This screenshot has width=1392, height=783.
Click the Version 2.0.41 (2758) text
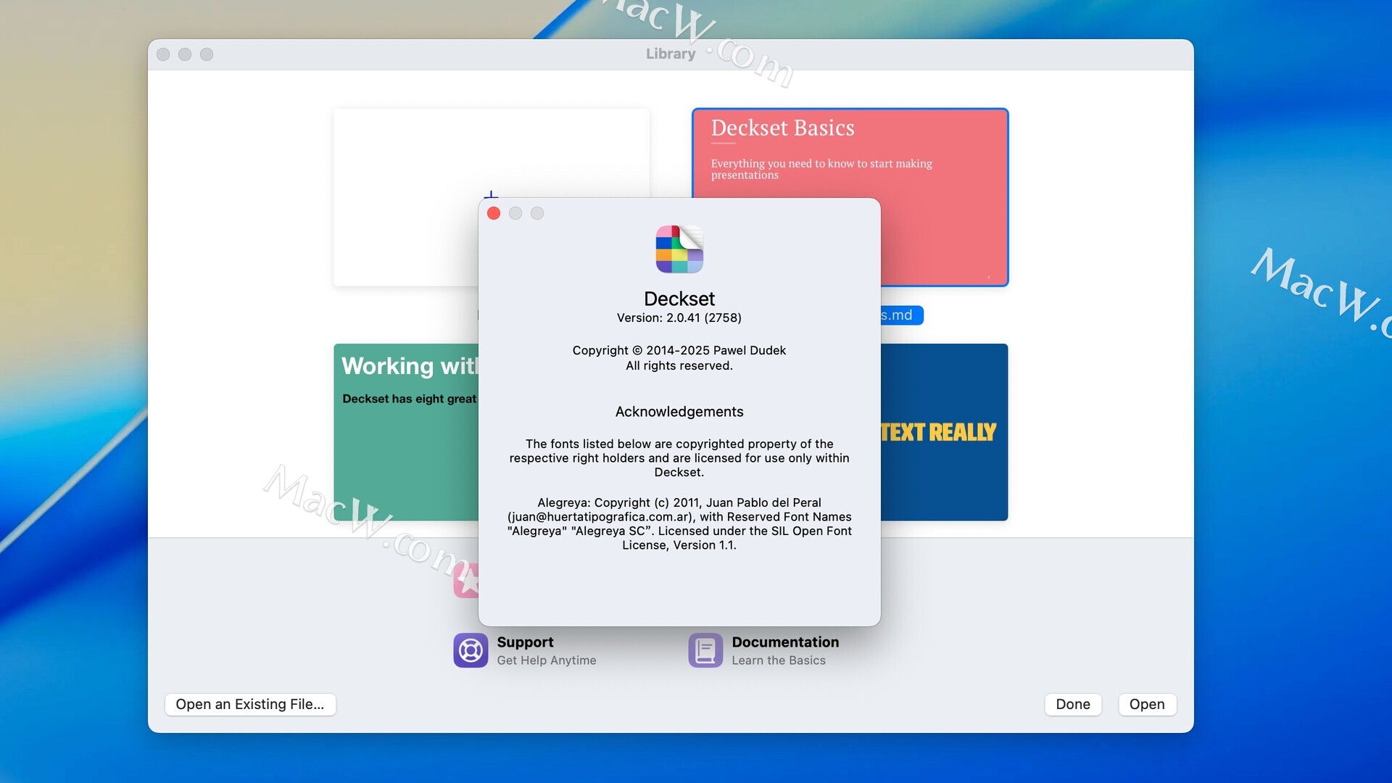point(679,318)
